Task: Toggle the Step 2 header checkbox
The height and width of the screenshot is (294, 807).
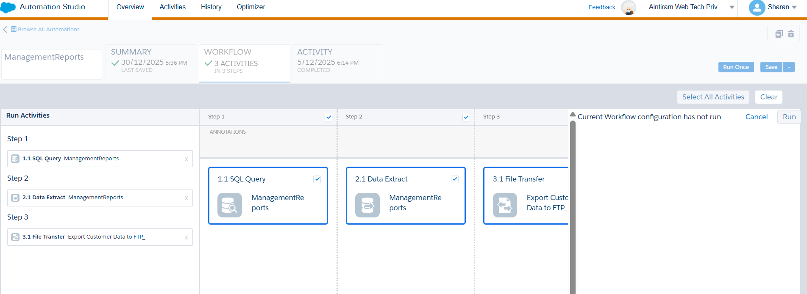Action: [466, 118]
